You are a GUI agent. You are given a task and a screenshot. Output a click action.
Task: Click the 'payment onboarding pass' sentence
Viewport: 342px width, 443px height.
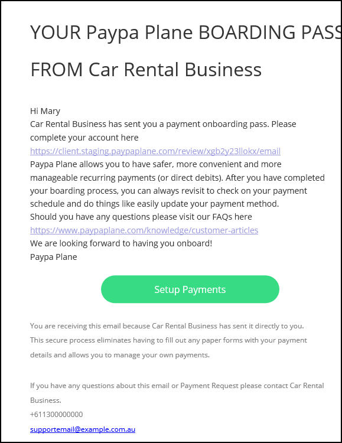pos(163,124)
